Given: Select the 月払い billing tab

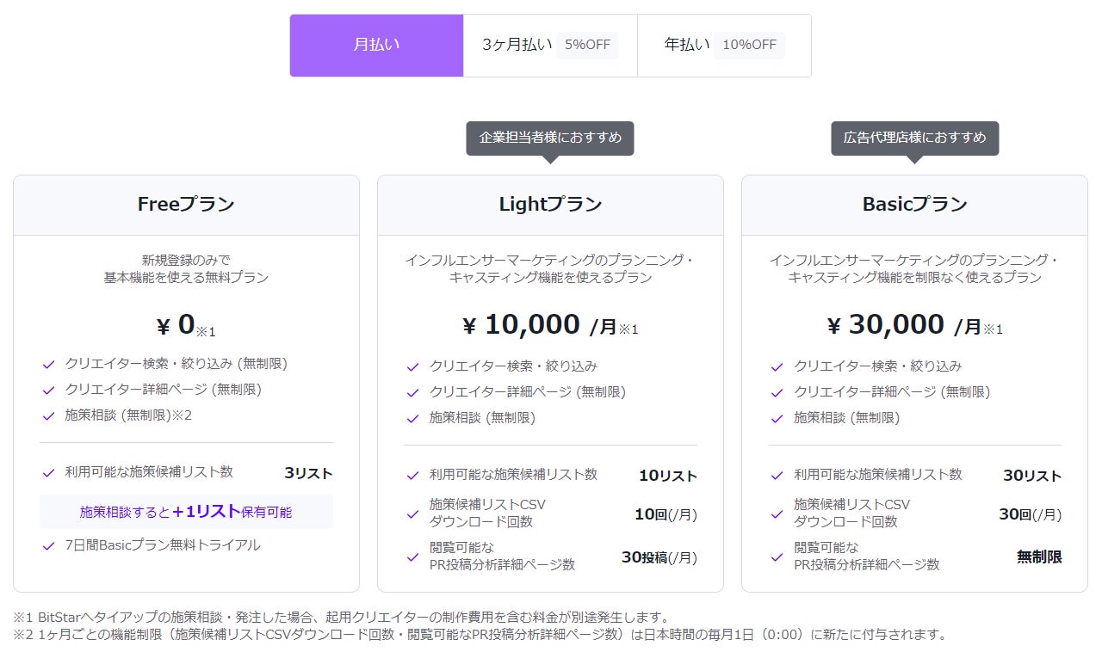Looking at the screenshot, I should (x=376, y=46).
